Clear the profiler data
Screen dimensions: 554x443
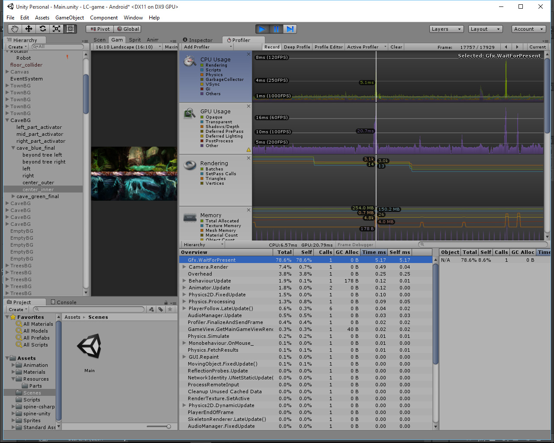[396, 47]
